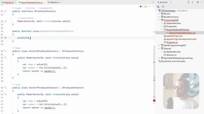Select the FPTechniques solution root
Image resolution: width=204 pixels, height=114 pixels.
tap(168, 10)
